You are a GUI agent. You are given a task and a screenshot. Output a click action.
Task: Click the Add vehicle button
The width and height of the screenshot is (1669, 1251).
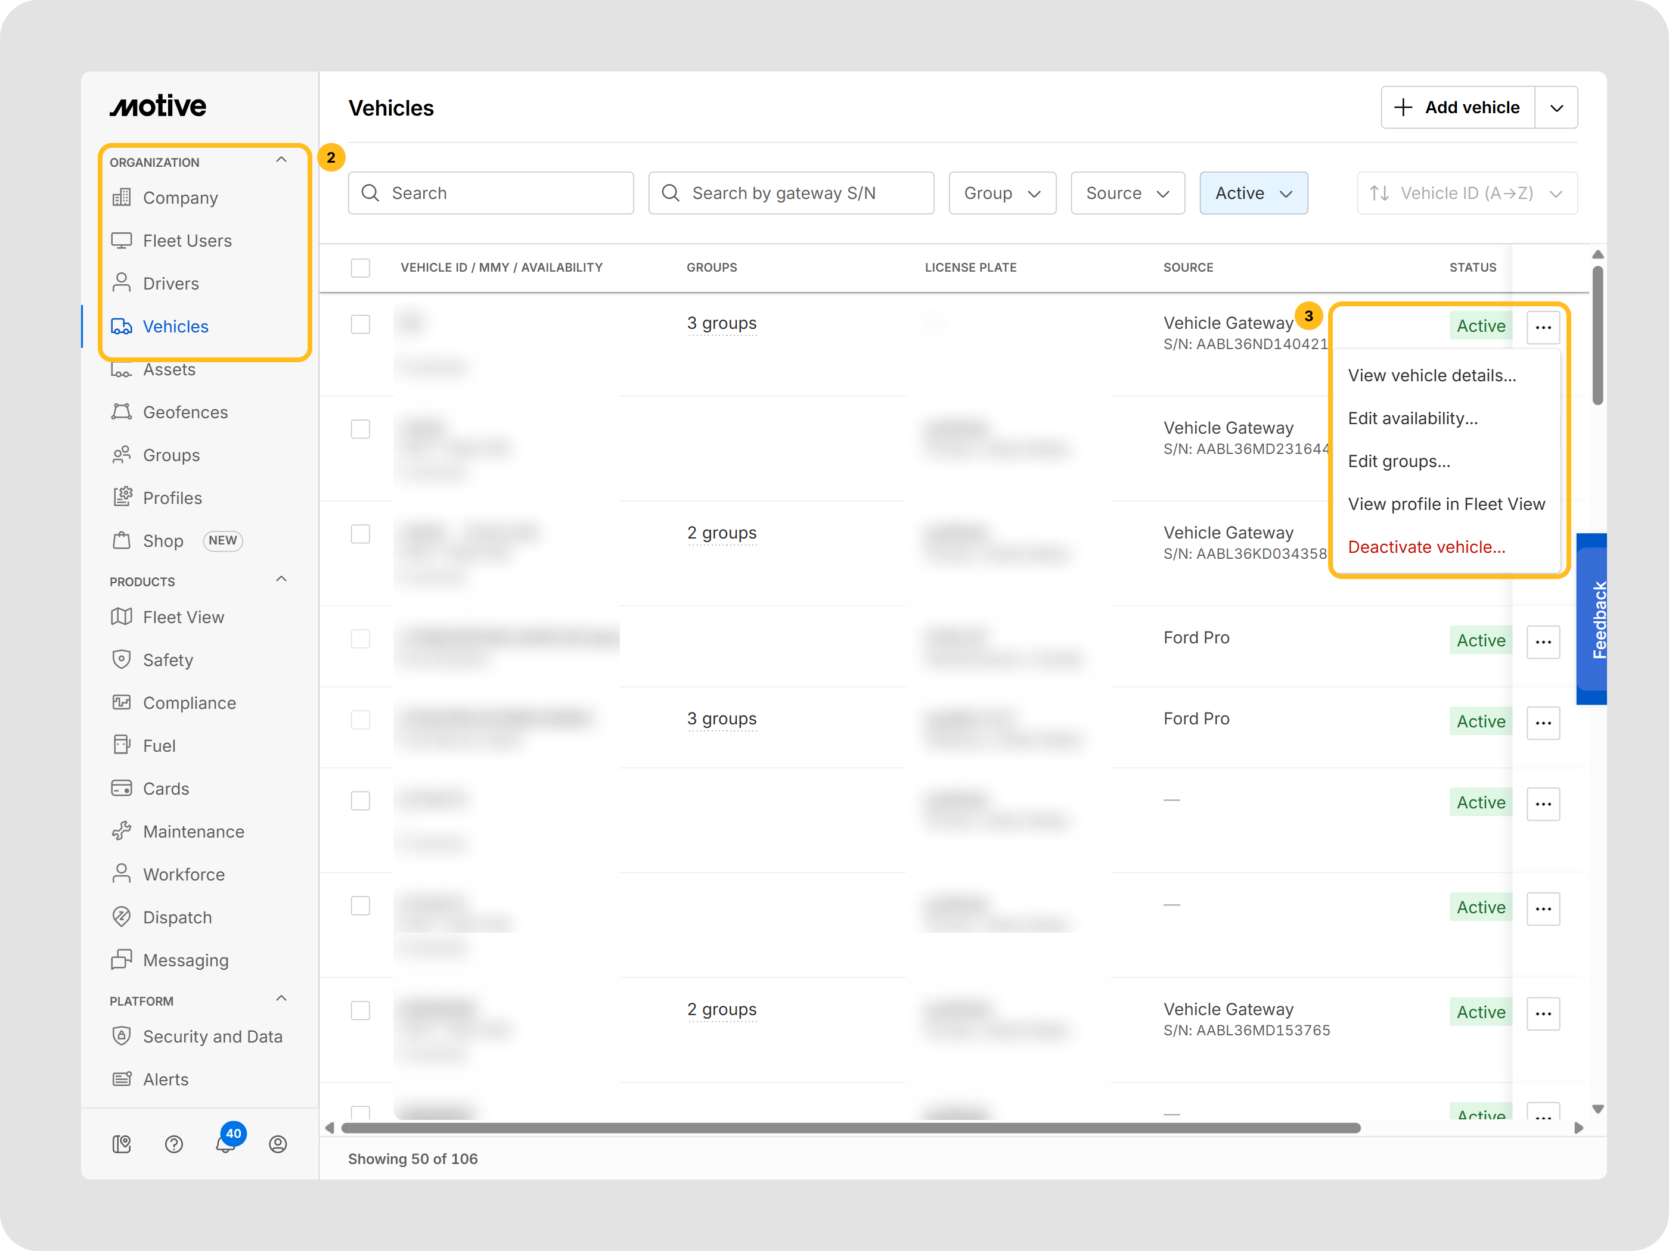[1457, 107]
